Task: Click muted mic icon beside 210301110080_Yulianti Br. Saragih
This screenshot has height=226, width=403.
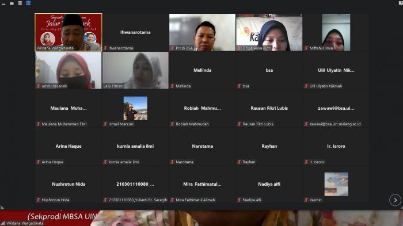Action: [105, 200]
